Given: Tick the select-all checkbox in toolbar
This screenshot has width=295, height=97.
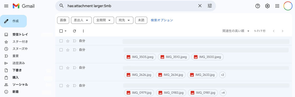Looking at the screenshot, I should (x=61, y=31).
